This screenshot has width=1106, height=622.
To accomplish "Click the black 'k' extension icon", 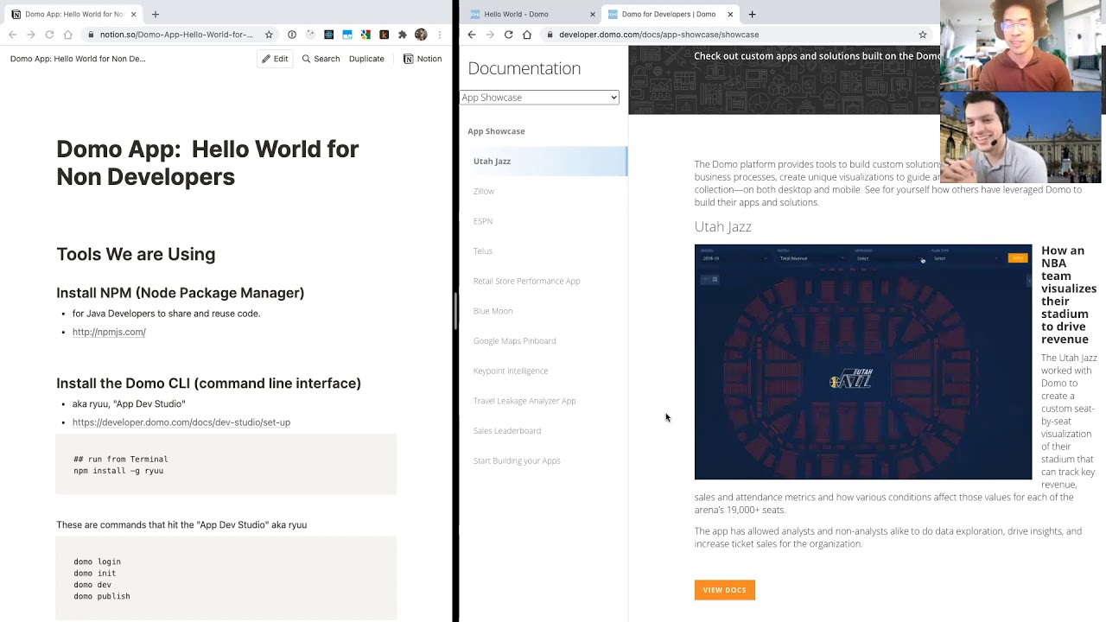I will pyautogui.click(x=384, y=35).
